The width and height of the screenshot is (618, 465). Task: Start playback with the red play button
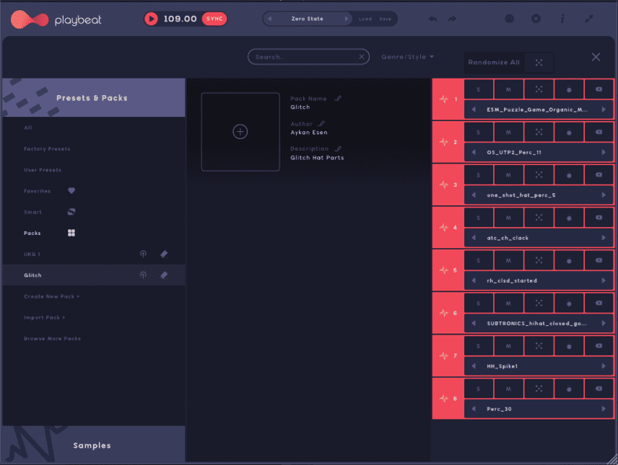(x=151, y=19)
